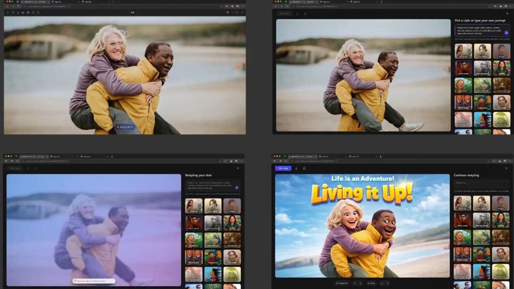Click the copy icon next to download in the bottom-right window
514x289 pixels.
[304, 168]
